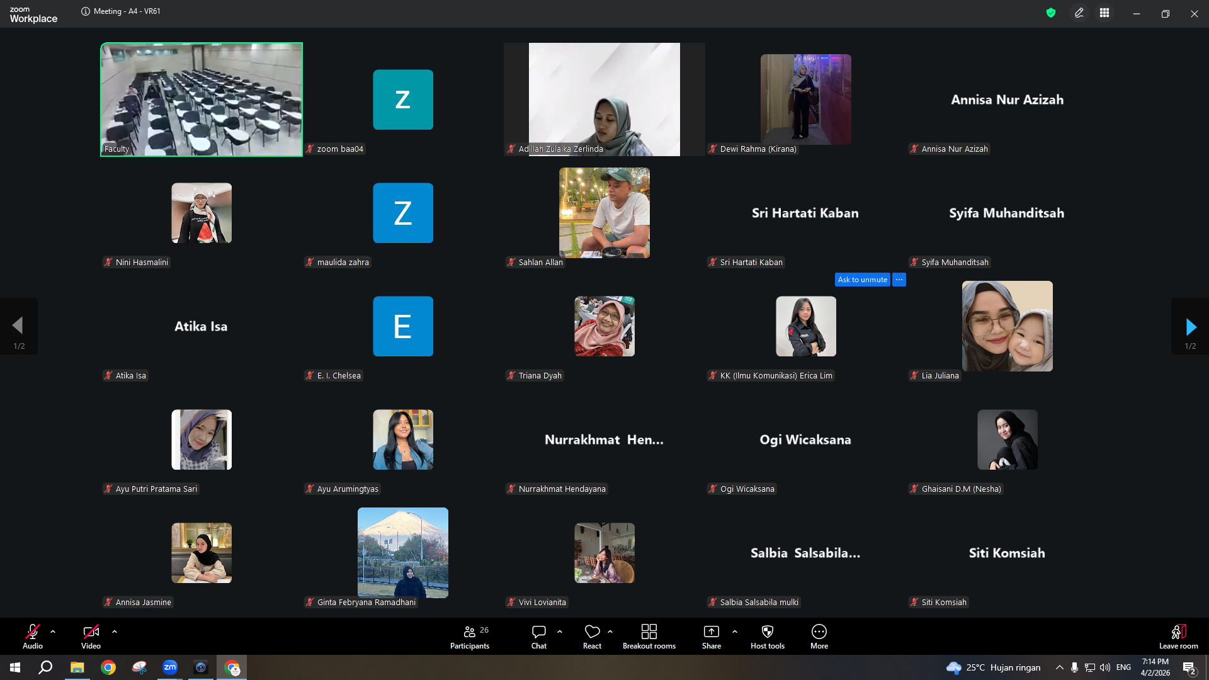Go to next gallery page arrow
The image size is (1209, 680).
1190,326
